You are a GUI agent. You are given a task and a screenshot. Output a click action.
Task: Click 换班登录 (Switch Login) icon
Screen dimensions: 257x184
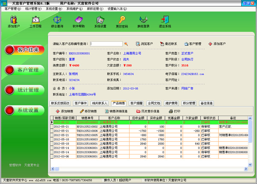coord(143,21)
